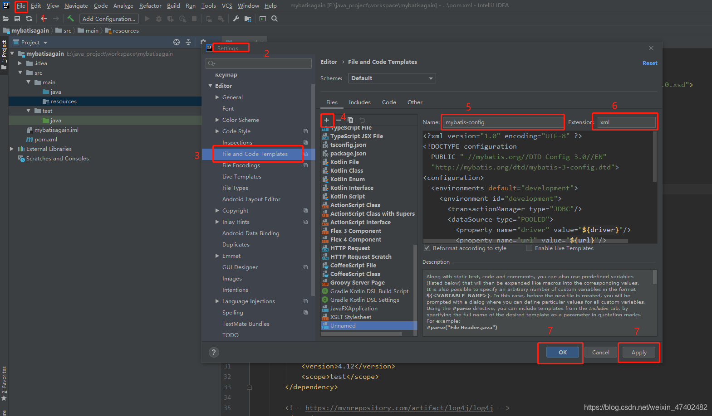Image resolution: width=712 pixels, height=416 pixels.
Task: Click the OK button
Action: [x=563, y=352]
